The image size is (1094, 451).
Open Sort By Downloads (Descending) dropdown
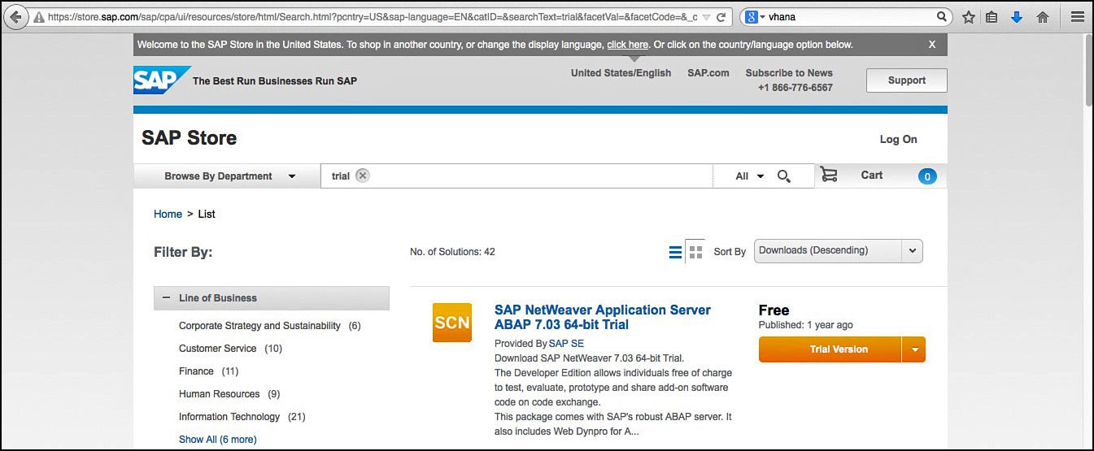[839, 250]
